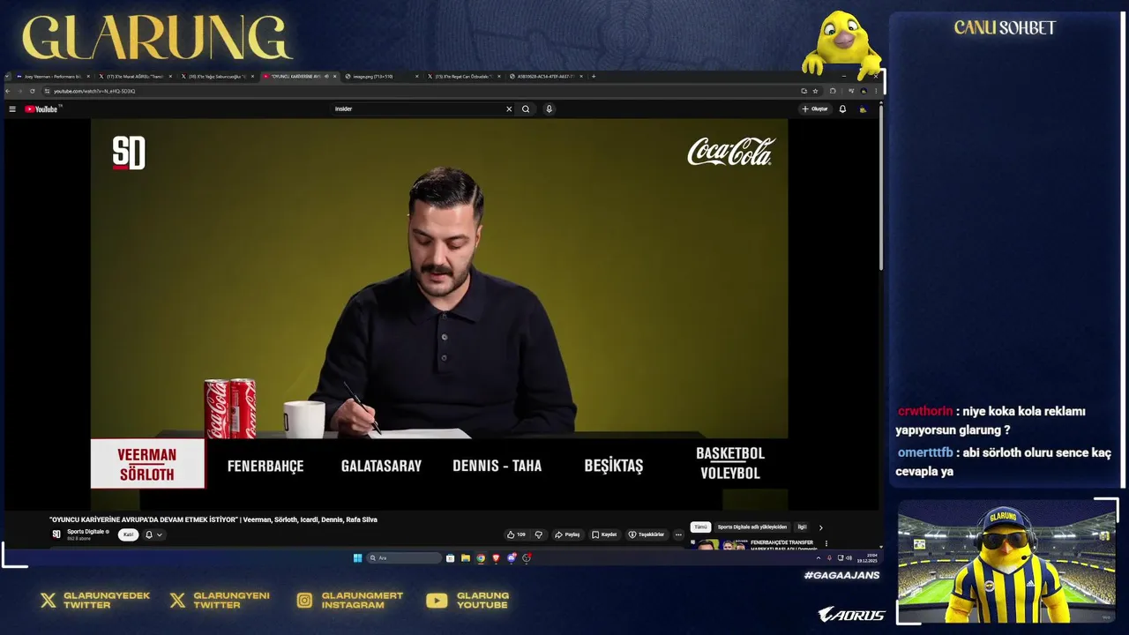Click omertttfb username in chat
The height and width of the screenshot is (635, 1129).
coord(925,452)
